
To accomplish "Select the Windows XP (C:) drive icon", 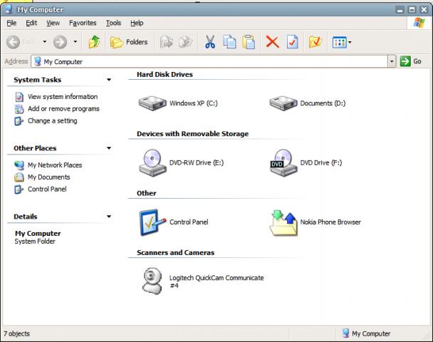I will 152,103.
